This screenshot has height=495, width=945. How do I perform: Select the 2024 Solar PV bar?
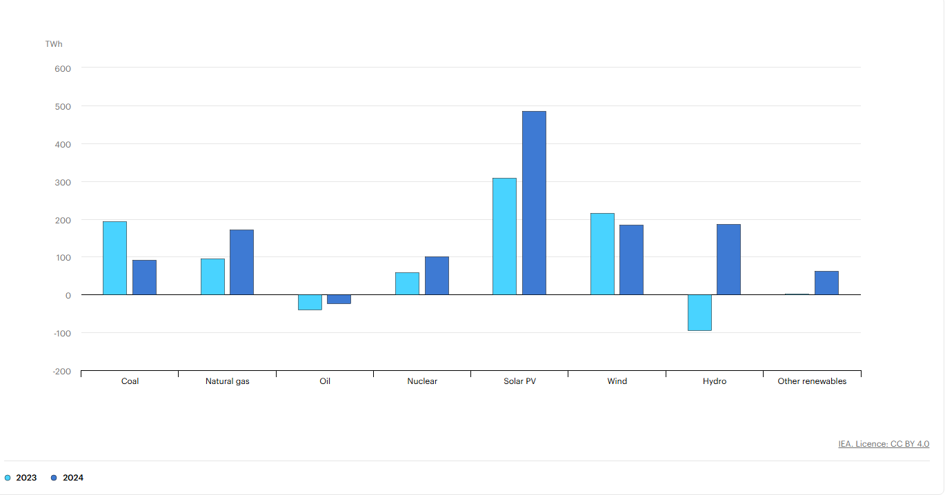click(x=534, y=203)
